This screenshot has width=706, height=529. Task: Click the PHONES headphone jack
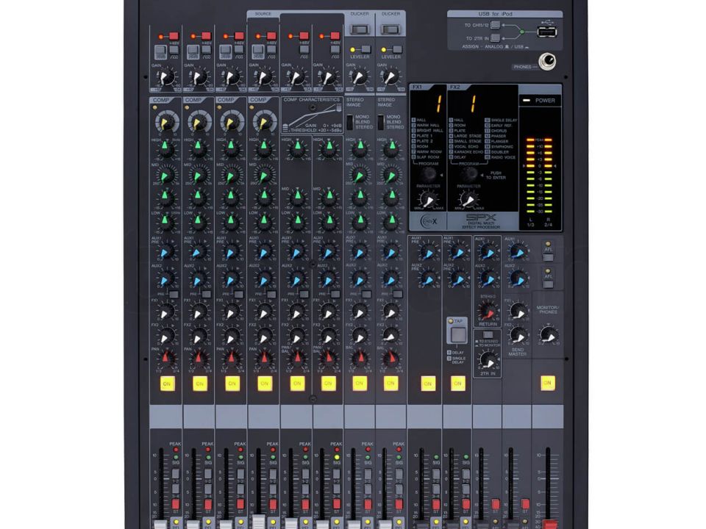click(546, 64)
